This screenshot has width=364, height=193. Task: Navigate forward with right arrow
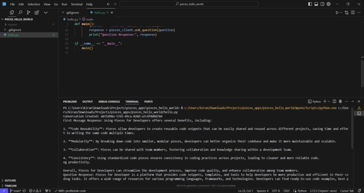[x=115, y=4]
